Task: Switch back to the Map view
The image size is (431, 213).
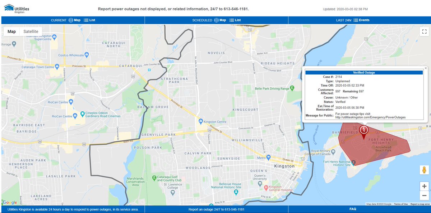Action: coord(11,32)
